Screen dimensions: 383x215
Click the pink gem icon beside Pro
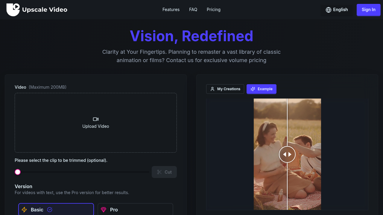[x=104, y=210]
